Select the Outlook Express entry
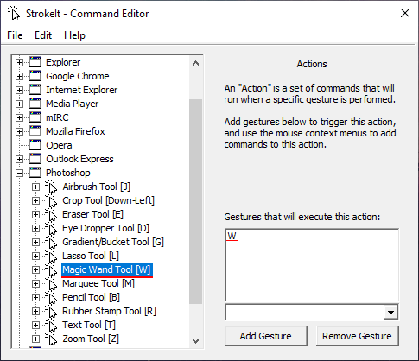This screenshot has width=419, height=361. pyautogui.click(x=79, y=159)
